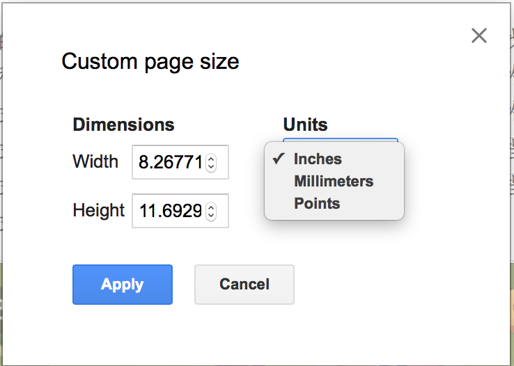
Task: Click into the Height input field
Action: [x=169, y=211]
